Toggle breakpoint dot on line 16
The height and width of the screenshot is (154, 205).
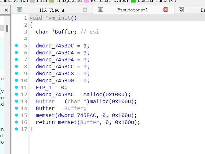tap(16, 122)
